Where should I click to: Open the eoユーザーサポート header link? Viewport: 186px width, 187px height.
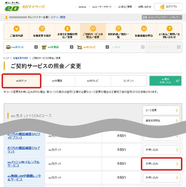click(x=102, y=7)
